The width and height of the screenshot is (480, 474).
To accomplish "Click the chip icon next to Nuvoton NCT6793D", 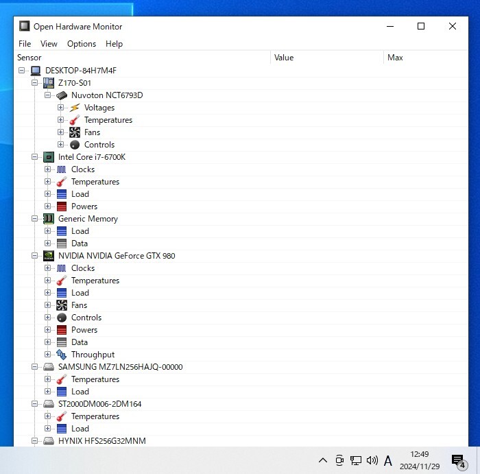I will tap(62, 95).
